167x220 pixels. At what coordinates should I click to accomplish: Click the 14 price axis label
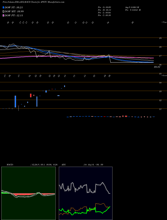[160, 83]
